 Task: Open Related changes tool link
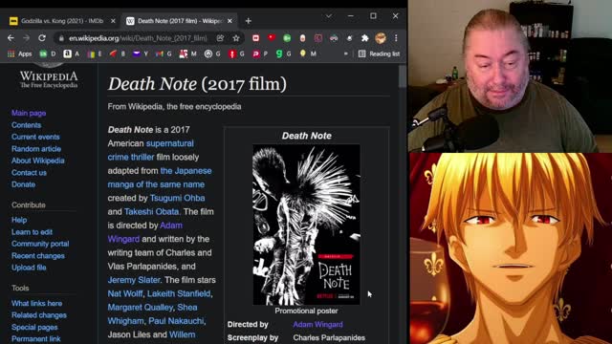pyautogui.click(x=39, y=315)
